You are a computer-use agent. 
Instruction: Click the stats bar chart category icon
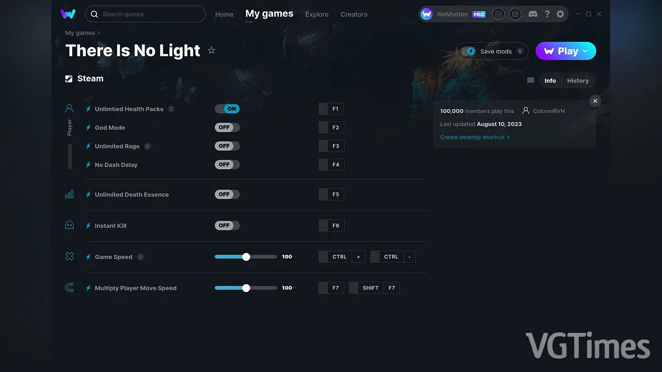click(69, 194)
